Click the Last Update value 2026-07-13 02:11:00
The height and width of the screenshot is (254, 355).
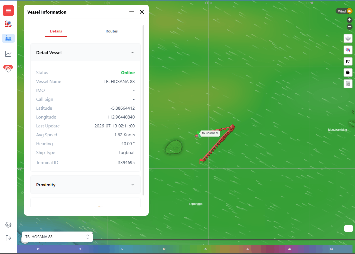(x=115, y=126)
